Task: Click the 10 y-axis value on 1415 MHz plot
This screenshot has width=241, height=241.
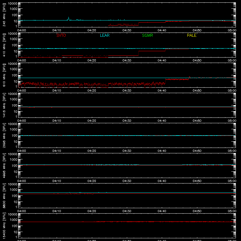Action: [x=15, y=111]
